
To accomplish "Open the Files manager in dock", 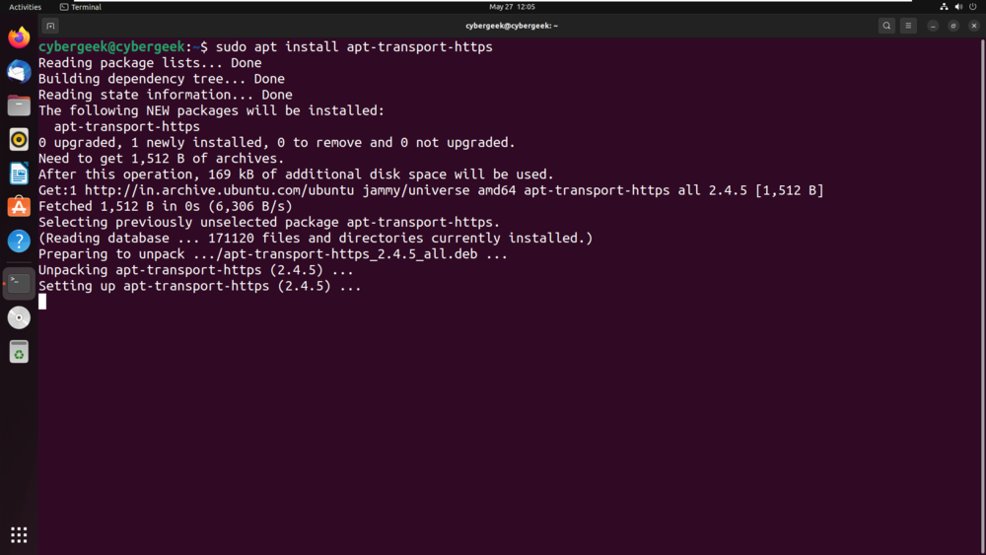I will 19,105.
